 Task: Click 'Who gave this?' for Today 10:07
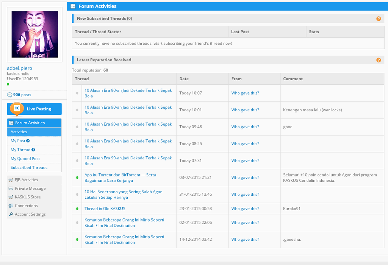245,93
